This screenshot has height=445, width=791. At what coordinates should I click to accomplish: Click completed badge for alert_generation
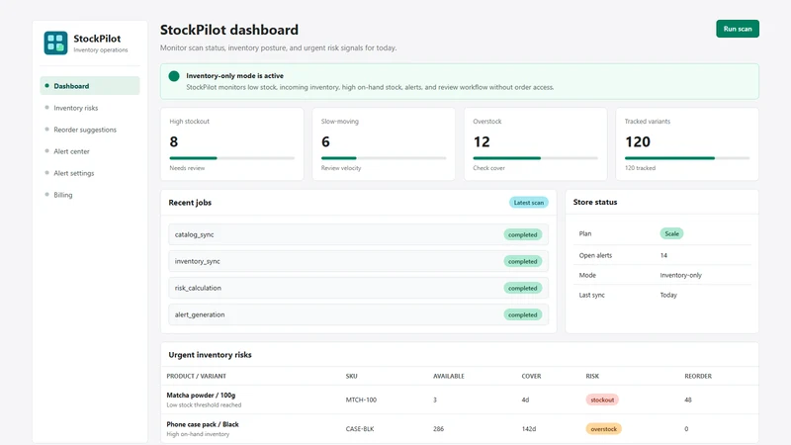[523, 314]
